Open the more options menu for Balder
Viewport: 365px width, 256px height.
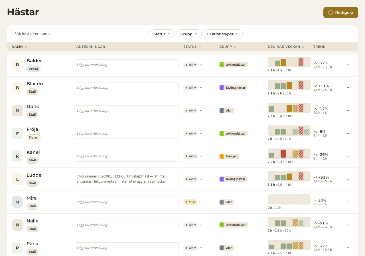[x=348, y=65]
